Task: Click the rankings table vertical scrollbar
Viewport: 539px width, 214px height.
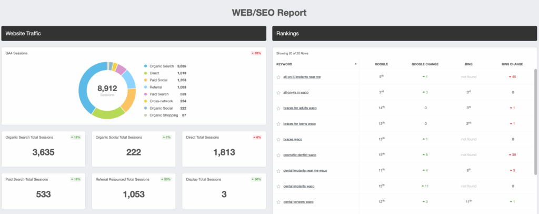Action: pos(536,121)
